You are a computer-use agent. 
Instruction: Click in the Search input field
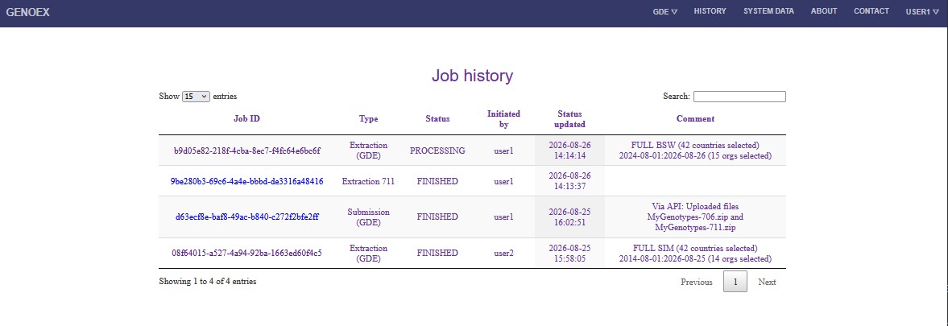[x=739, y=96]
